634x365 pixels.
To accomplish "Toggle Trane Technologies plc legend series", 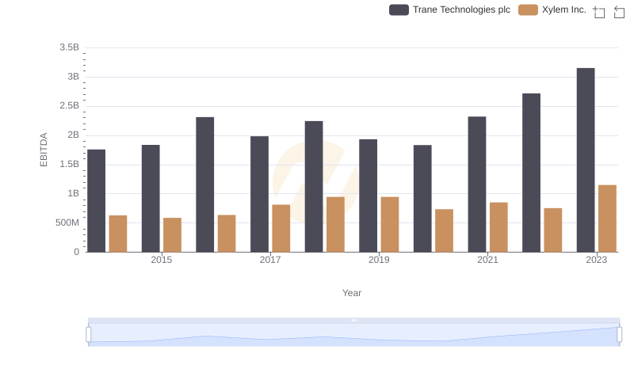I will (449, 10).
